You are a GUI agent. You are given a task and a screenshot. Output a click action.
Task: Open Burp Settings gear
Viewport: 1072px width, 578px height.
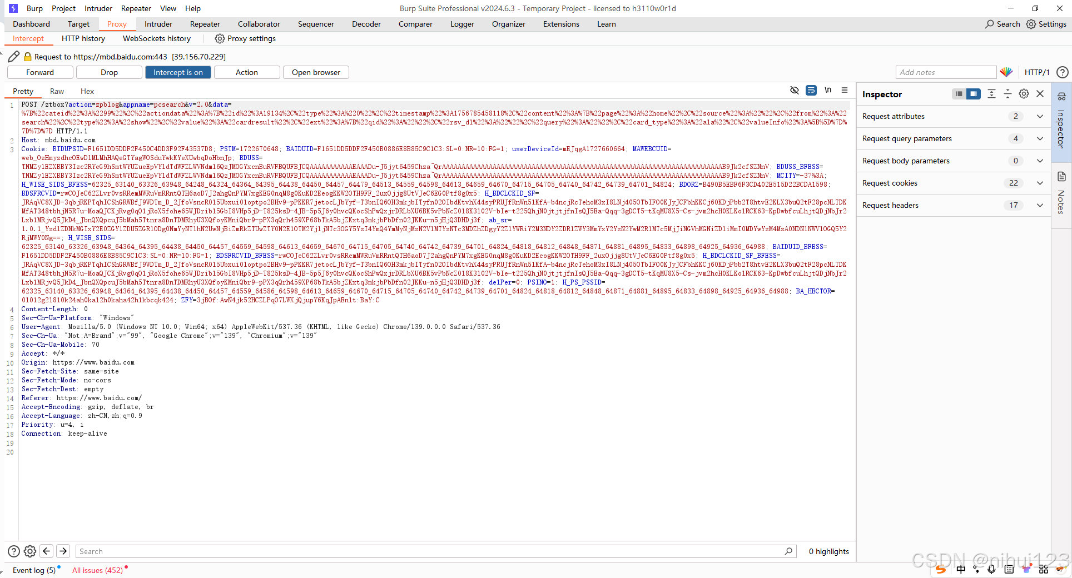(x=1046, y=24)
